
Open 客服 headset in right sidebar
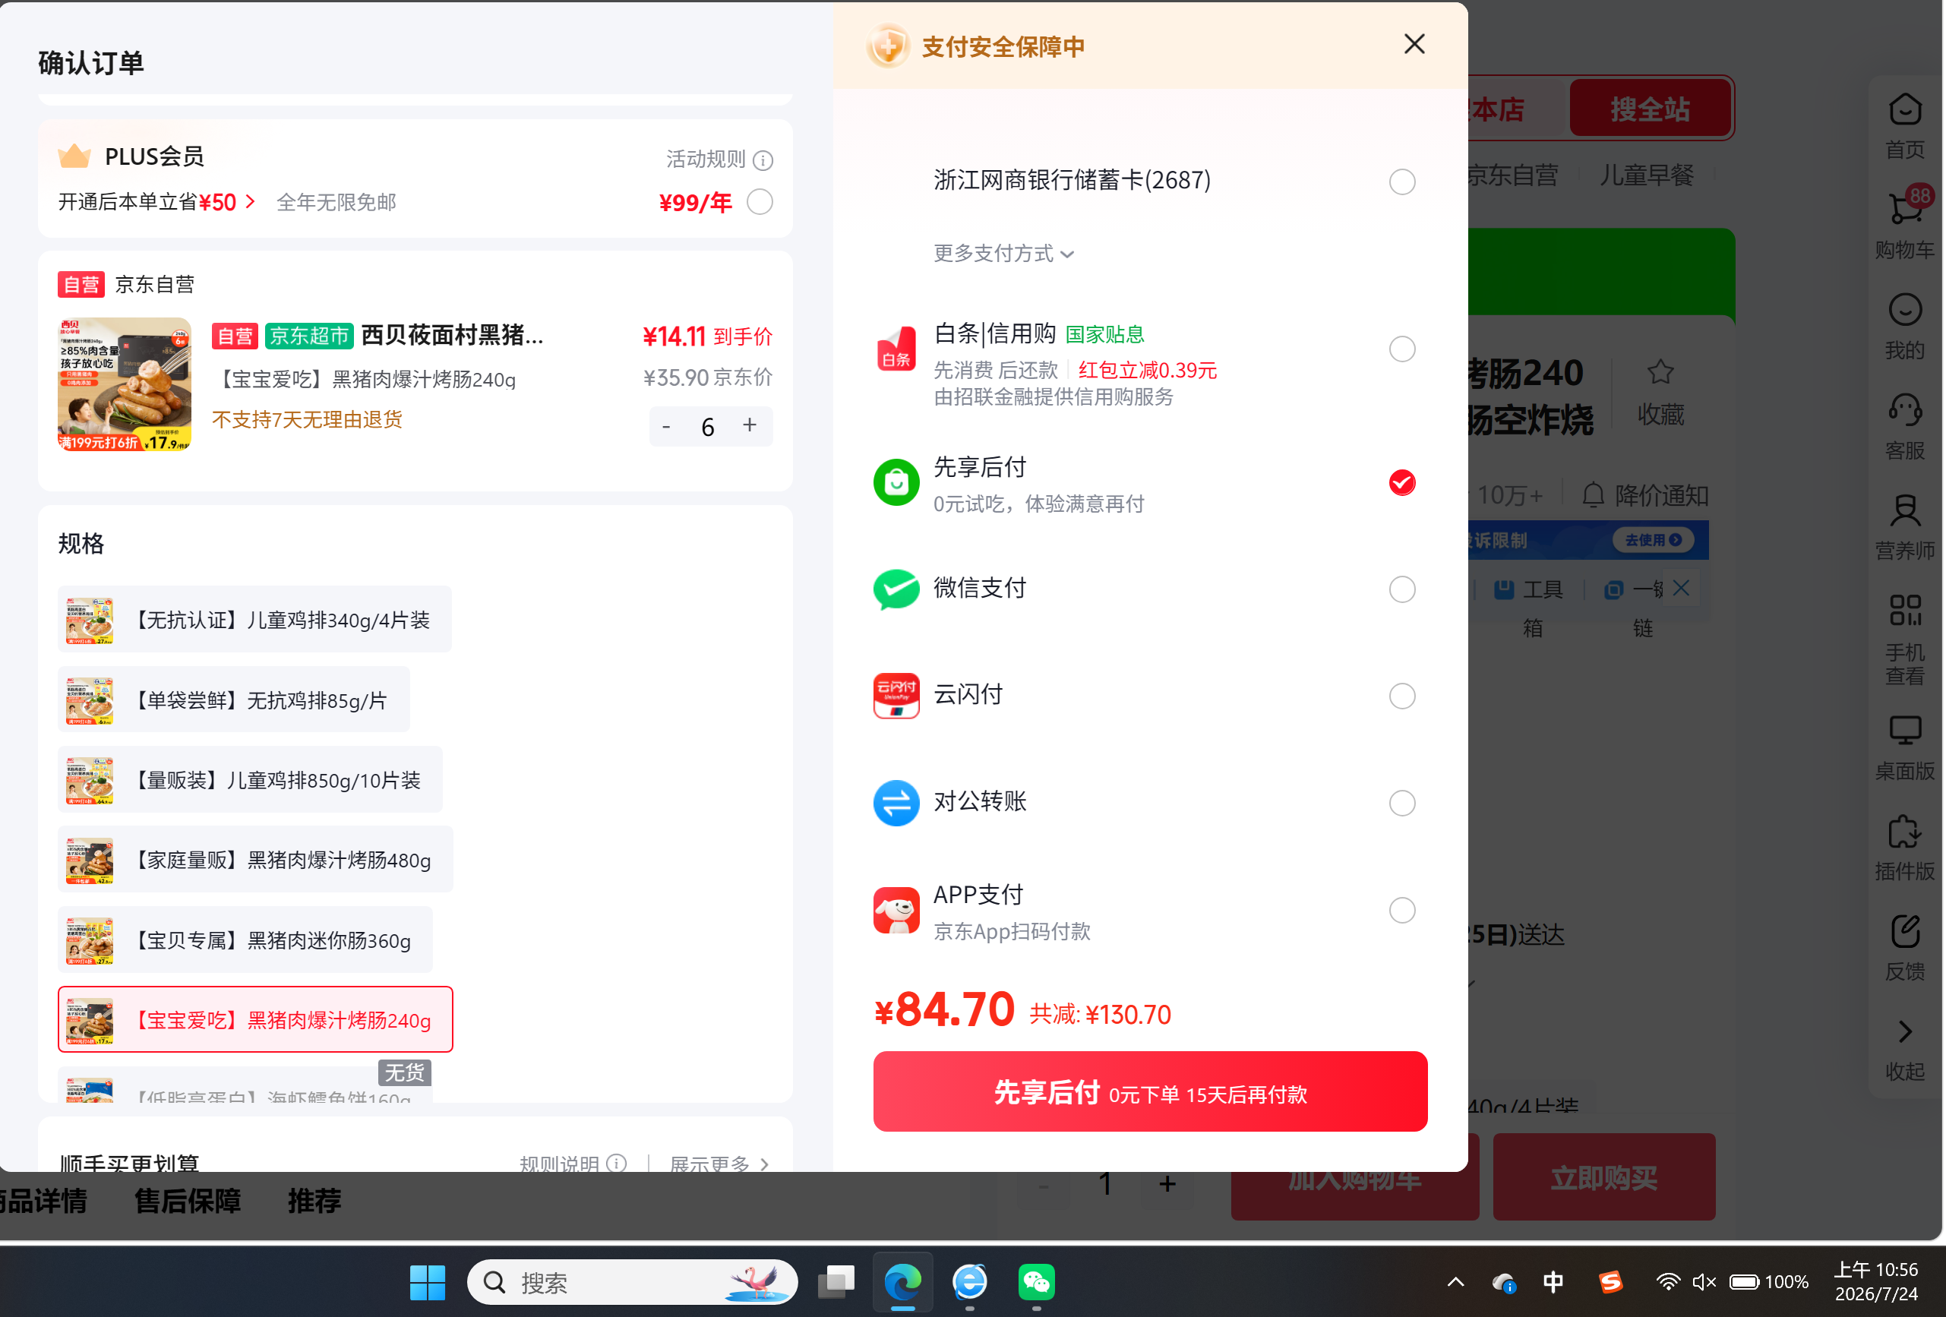coord(1904,427)
